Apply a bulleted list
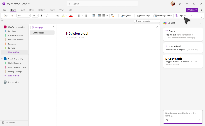 point(78,16)
